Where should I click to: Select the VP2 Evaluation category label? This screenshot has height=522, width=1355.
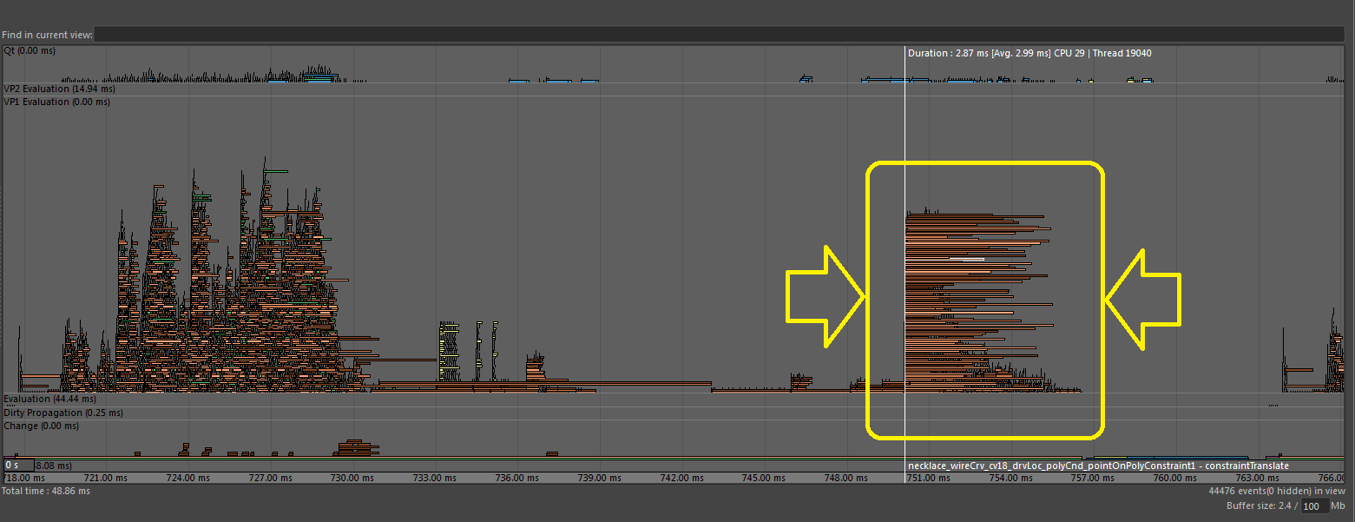pyautogui.click(x=59, y=89)
